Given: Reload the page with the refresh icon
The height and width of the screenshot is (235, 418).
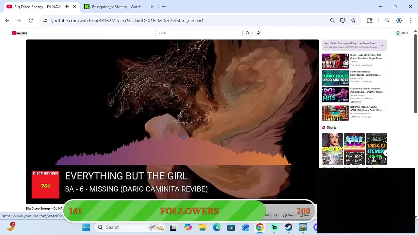Looking at the screenshot, I should [x=31, y=21].
